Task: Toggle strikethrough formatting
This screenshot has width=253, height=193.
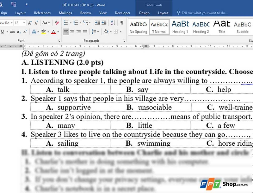Action: click(12, 32)
